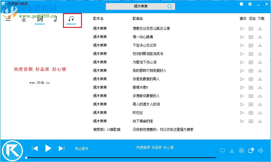Click inside the 嫣木果果 search box
271x162 pixels.
click(x=138, y=6)
